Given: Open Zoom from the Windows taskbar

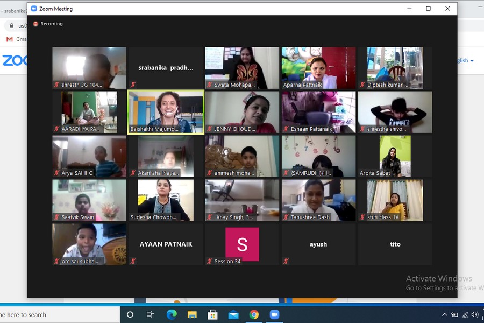Looking at the screenshot, I should pos(275,314).
